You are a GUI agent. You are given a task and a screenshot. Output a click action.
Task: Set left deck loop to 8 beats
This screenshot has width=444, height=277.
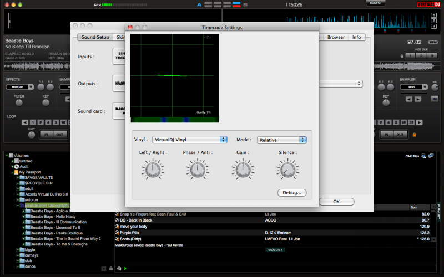pos(56,122)
